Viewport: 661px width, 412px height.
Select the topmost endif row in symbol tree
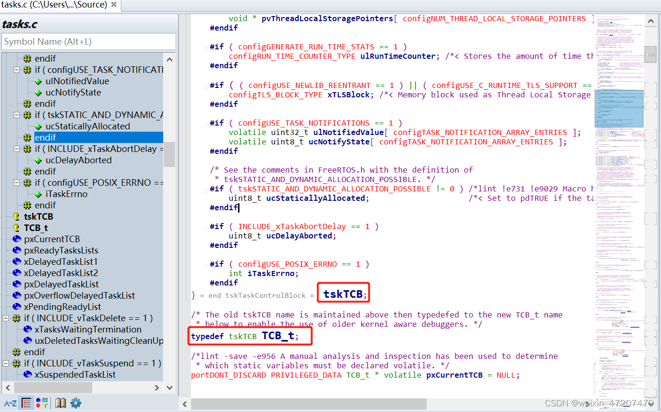pyautogui.click(x=45, y=58)
